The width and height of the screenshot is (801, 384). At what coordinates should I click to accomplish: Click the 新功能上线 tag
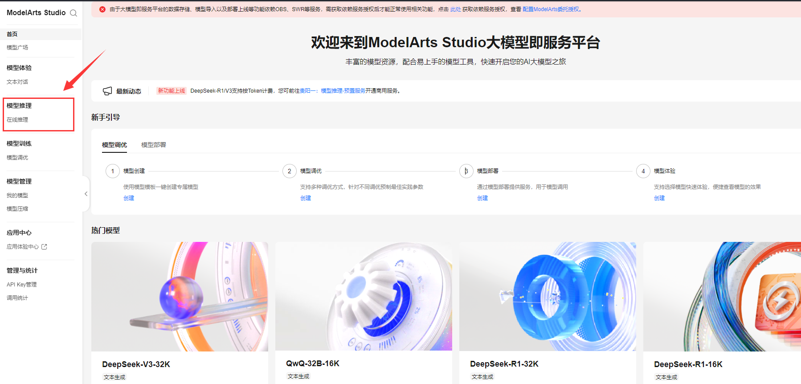click(172, 91)
